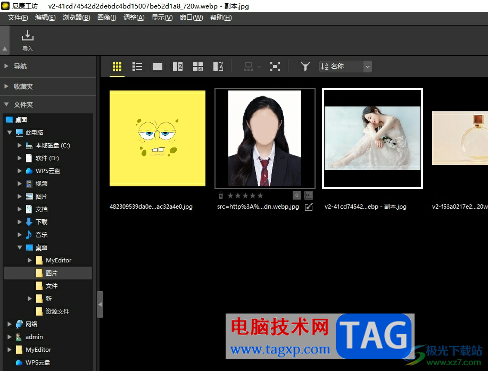Open the filter funnel tool

[305, 67]
